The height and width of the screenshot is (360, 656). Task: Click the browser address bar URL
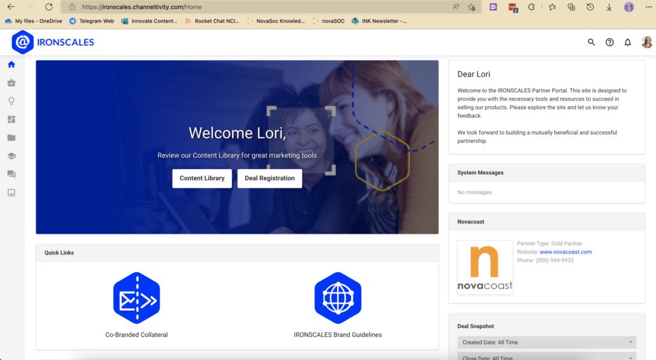pos(142,6)
